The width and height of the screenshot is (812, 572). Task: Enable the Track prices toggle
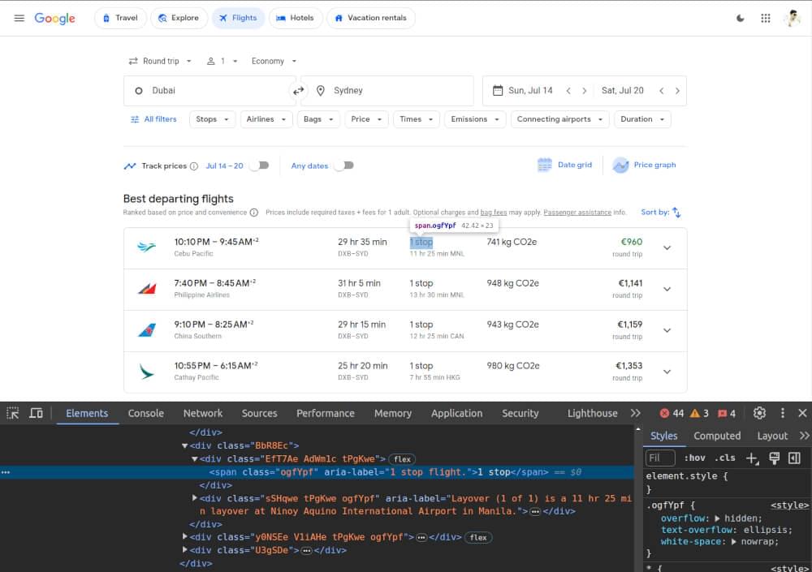(260, 165)
